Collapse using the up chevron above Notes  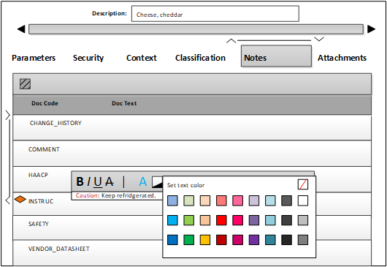tap(231, 41)
